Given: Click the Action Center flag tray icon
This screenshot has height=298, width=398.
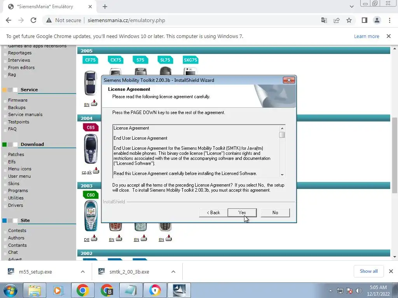Looking at the screenshot, I should coord(349,291).
